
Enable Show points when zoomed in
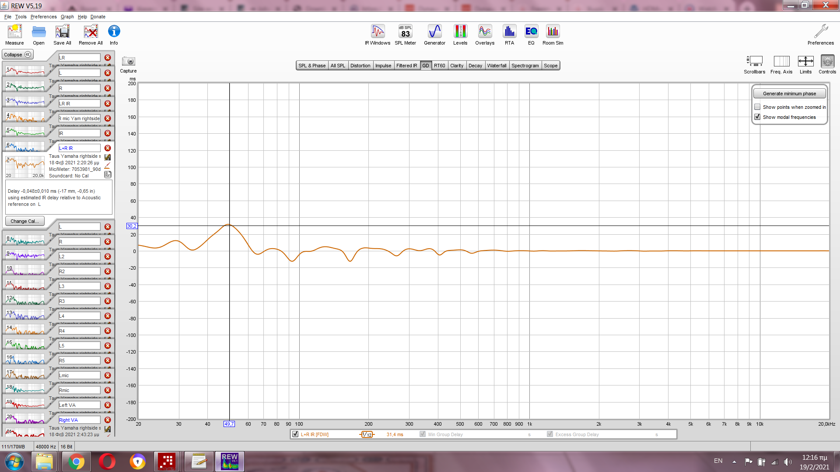(x=757, y=107)
